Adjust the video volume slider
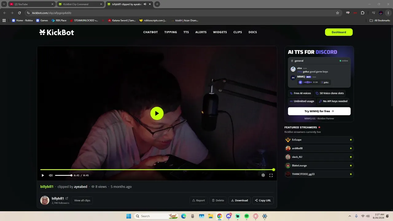 point(63,175)
